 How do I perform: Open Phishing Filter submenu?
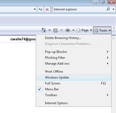74,58
